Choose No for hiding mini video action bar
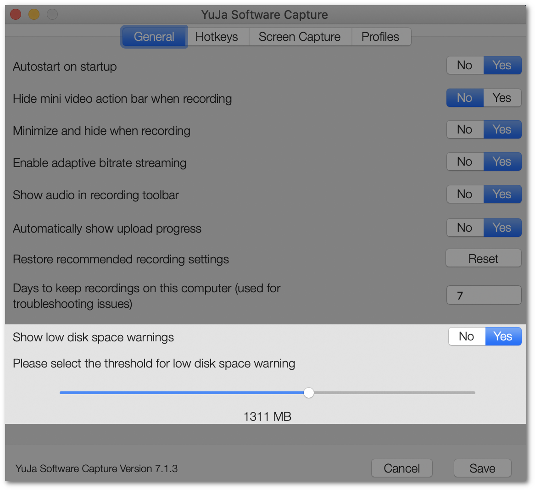Screen dimensions: 535x490 coord(465,98)
